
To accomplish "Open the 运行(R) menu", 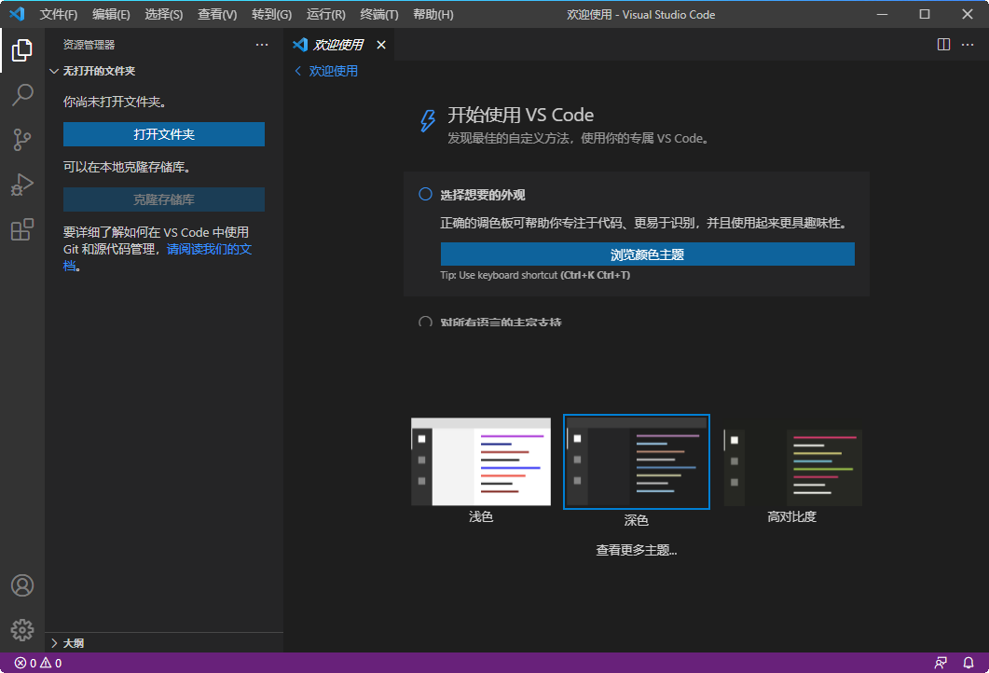I will (325, 15).
